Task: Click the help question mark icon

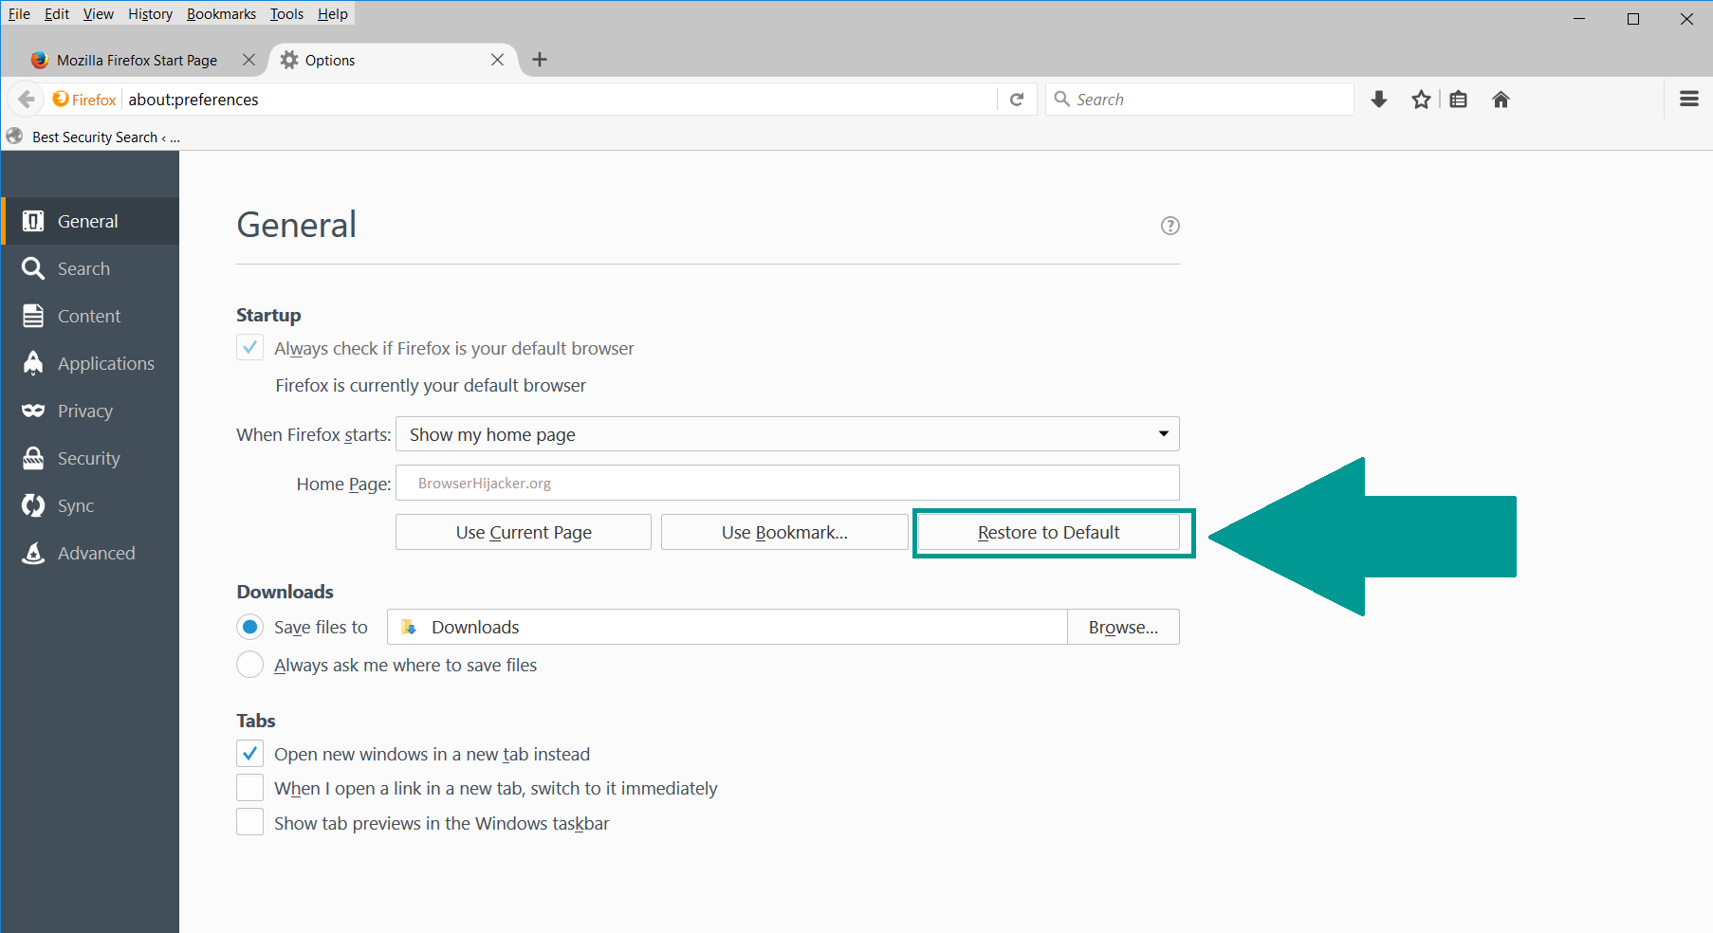Action: pyautogui.click(x=1170, y=226)
